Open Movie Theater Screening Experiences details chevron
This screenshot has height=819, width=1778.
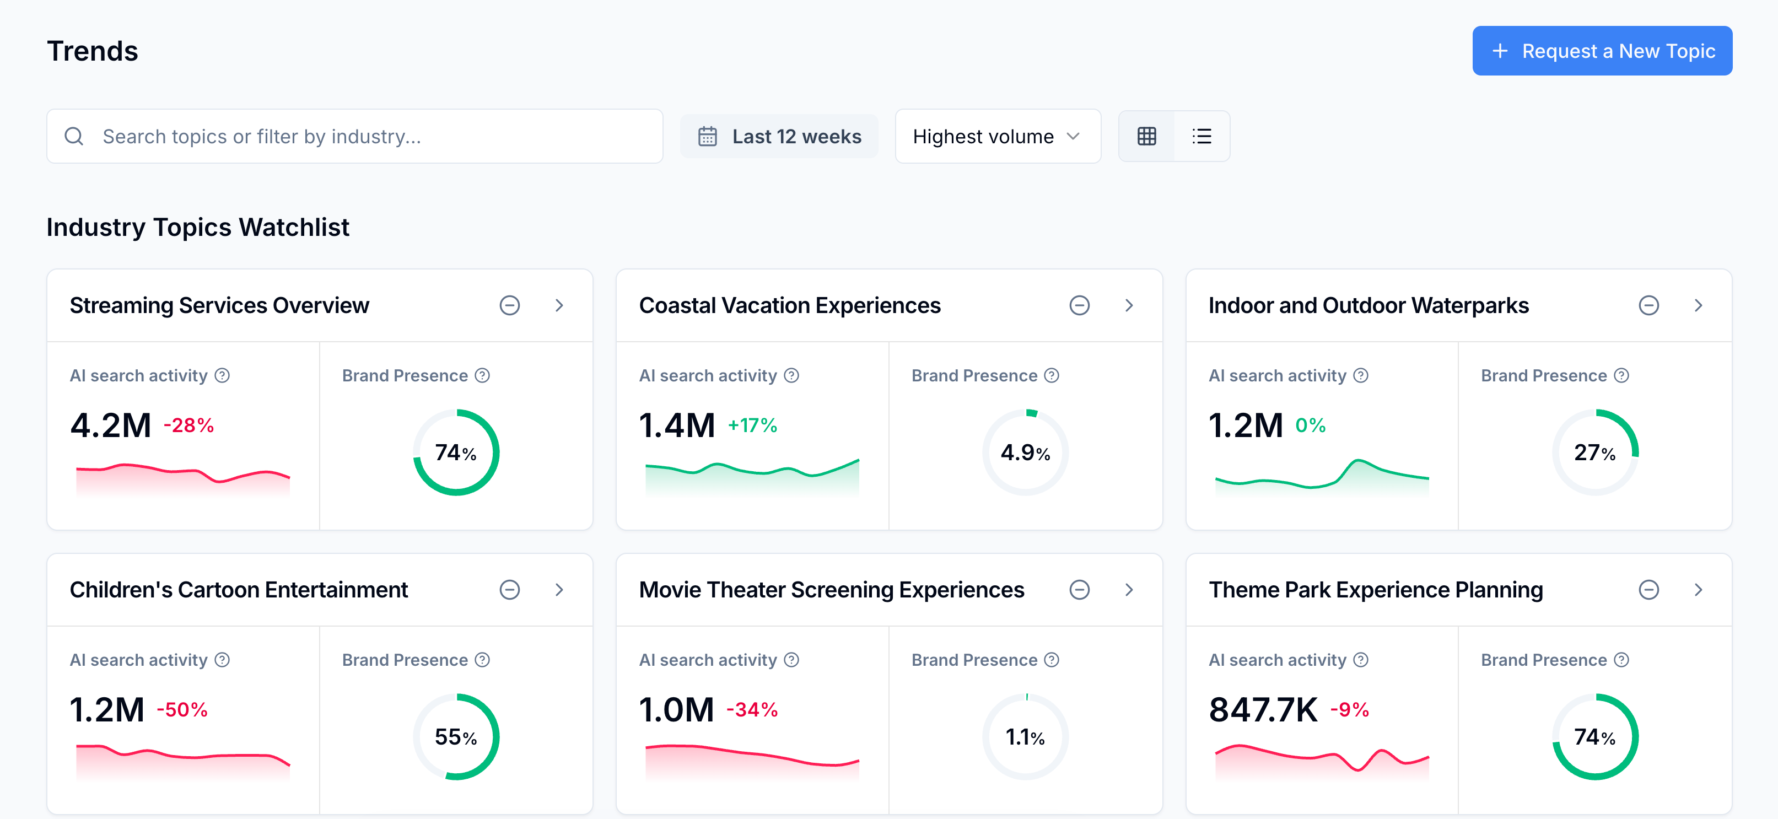tap(1129, 589)
